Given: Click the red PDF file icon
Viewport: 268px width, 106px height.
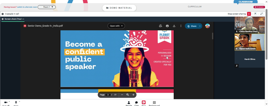Looking at the screenshot, I should [25, 26].
